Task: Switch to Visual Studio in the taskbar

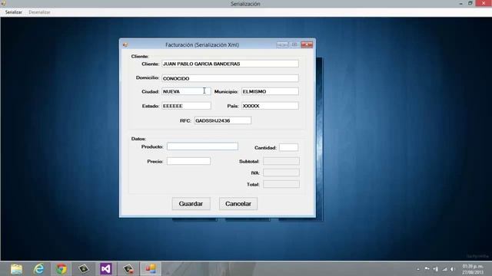Action: tap(106, 269)
